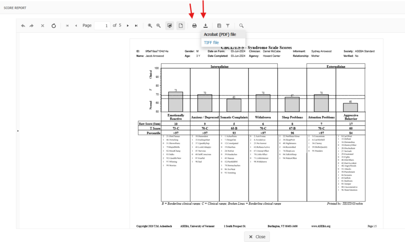
Task: Click the refresh report icon
Action: point(54,26)
